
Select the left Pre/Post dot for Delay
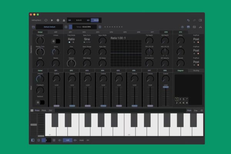point(194,42)
